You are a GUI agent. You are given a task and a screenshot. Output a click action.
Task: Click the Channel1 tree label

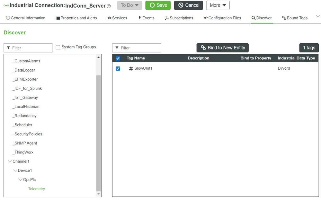pos(21,161)
